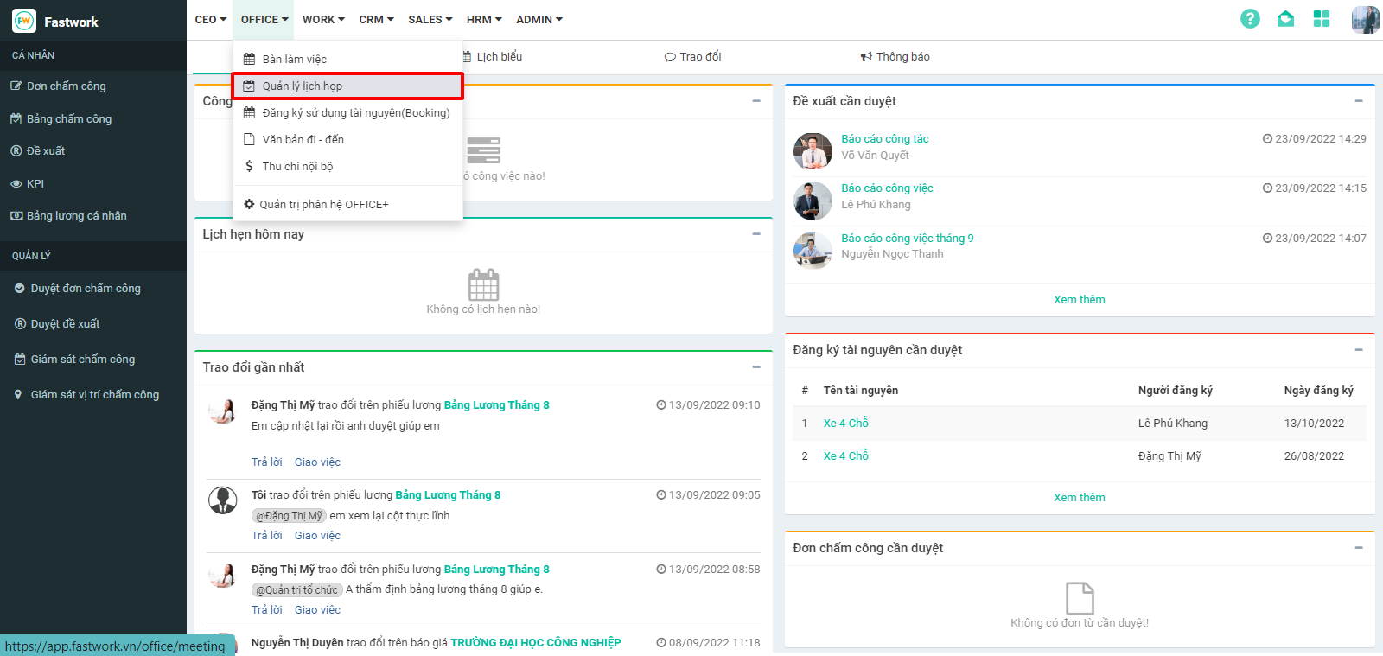Click the dollar icon for Thu chi nội bộ
This screenshot has width=1383, height=656.
click(249, 167)
